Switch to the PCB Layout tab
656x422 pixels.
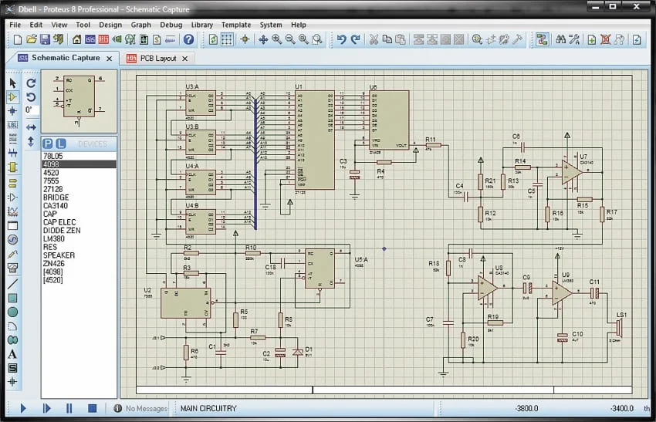(157, 59)
